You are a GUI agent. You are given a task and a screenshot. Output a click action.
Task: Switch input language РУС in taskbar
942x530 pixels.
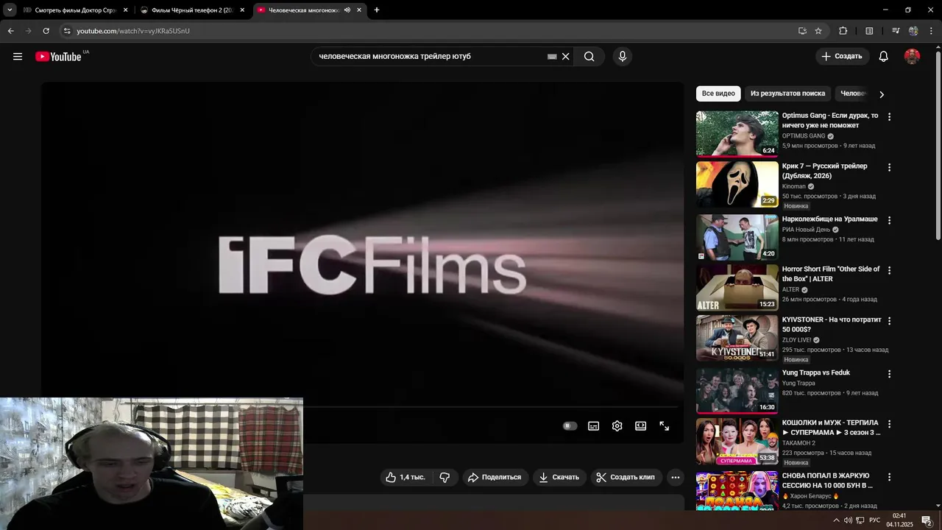pyautogui.click(x=874, y=520)
